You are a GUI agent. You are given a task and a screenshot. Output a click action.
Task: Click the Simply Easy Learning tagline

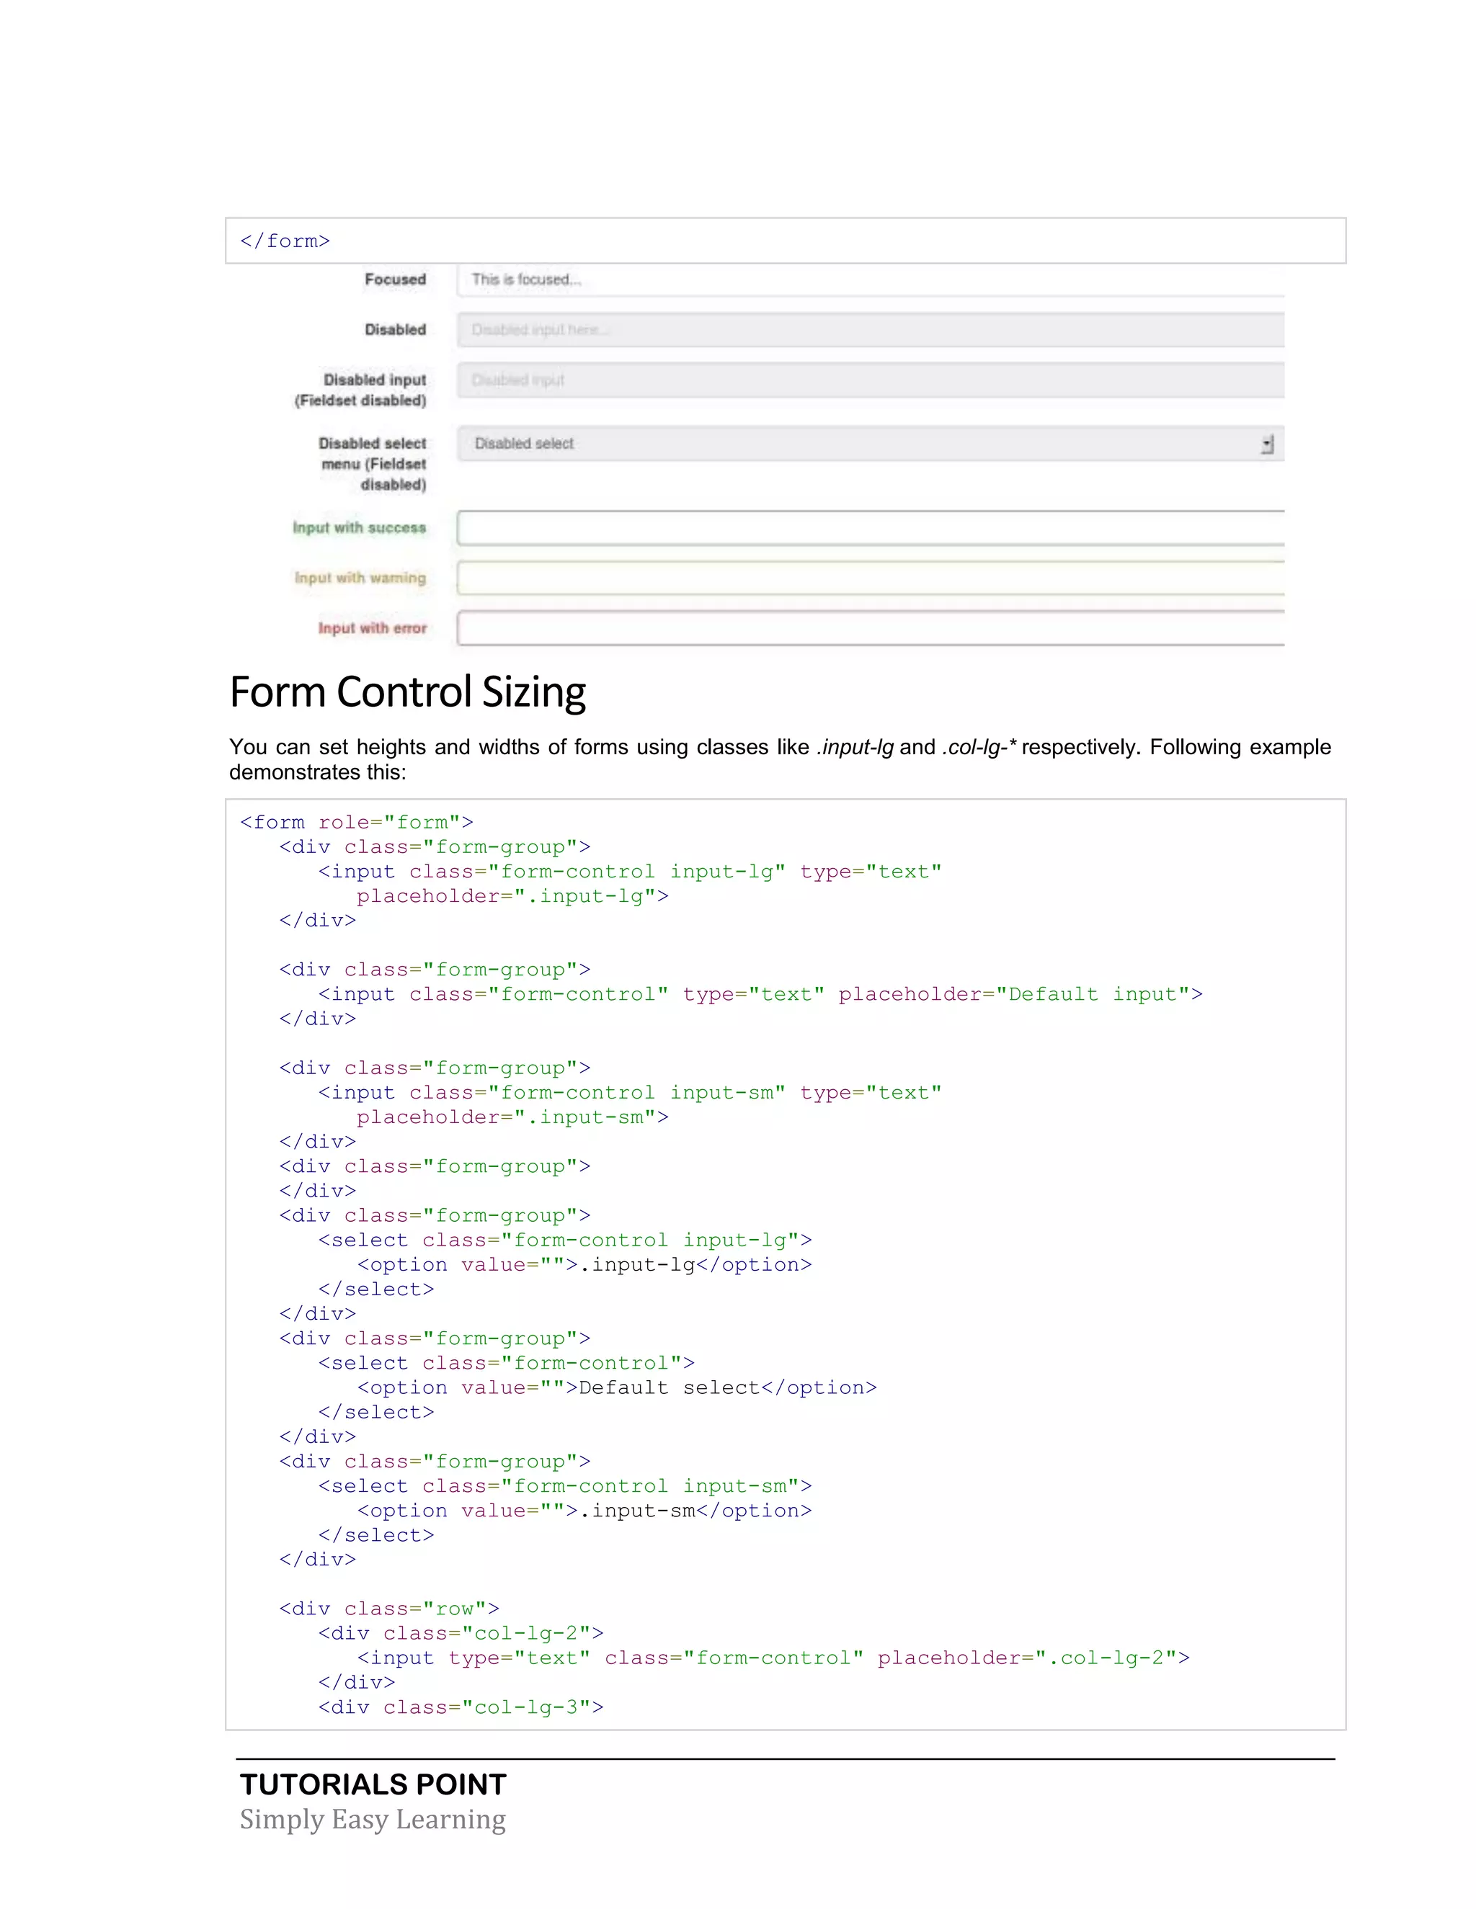coord(373,1819)
